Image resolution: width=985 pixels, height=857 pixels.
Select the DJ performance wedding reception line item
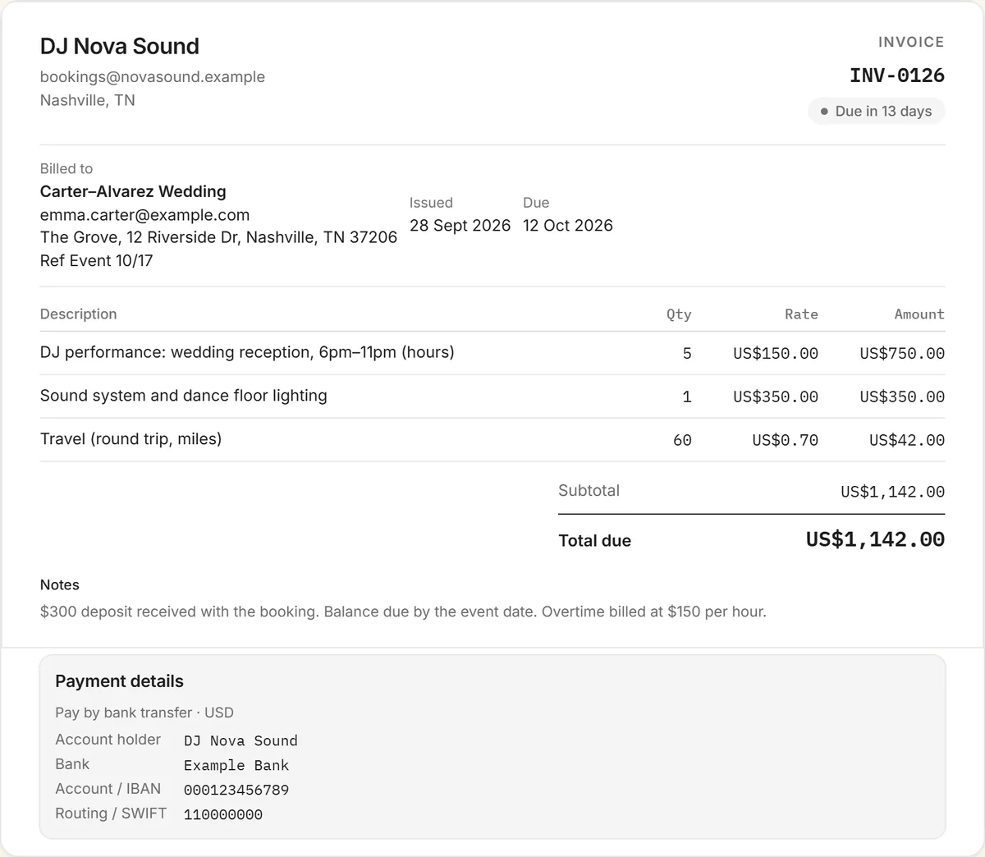click(247, 352)
